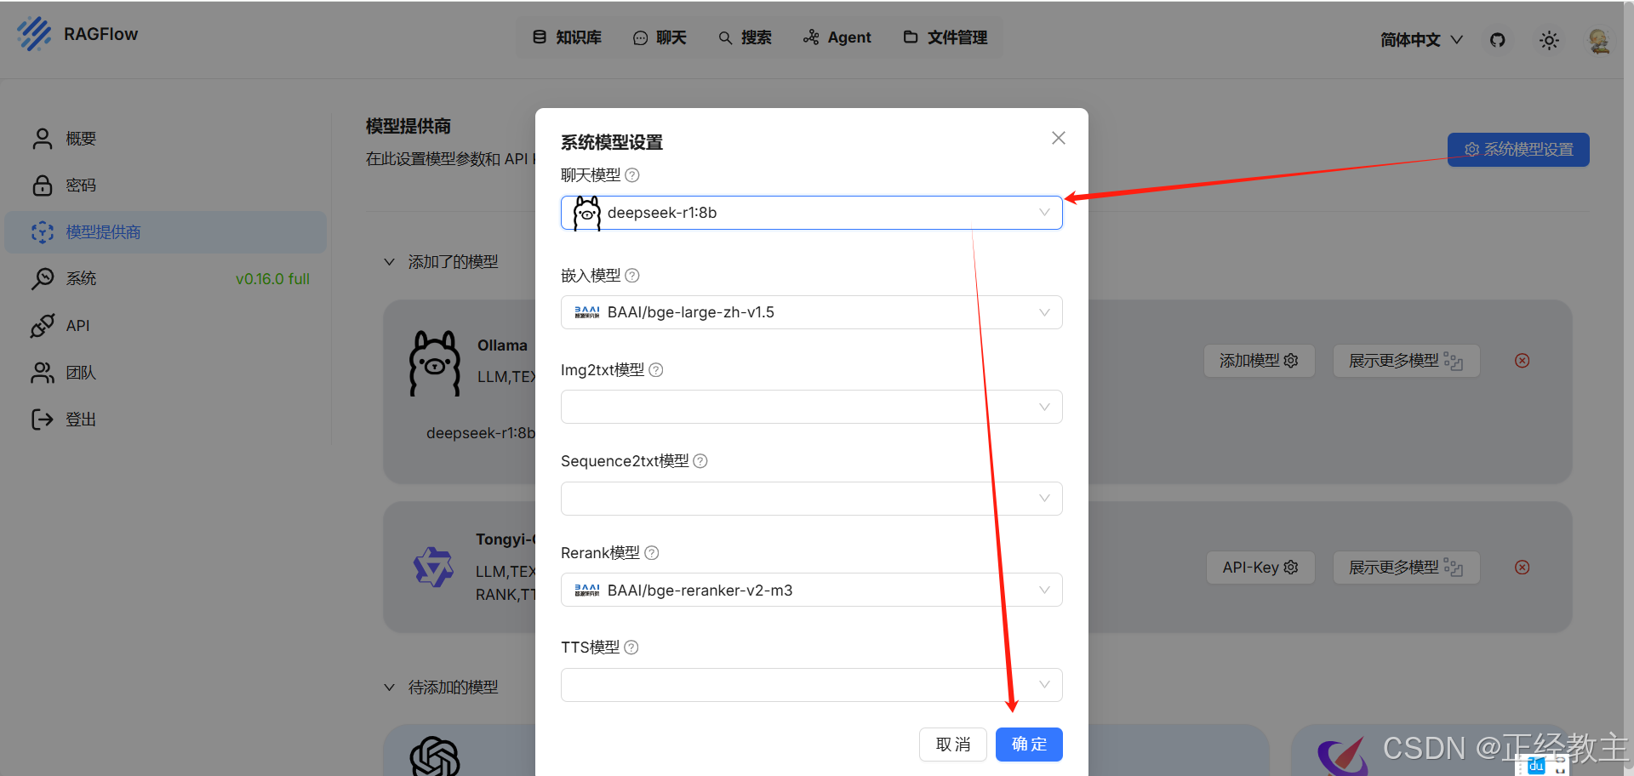Viewport: 1634px width, 776px height.
Task: Click the 确定 button
Action: [x=1029, y=745]
